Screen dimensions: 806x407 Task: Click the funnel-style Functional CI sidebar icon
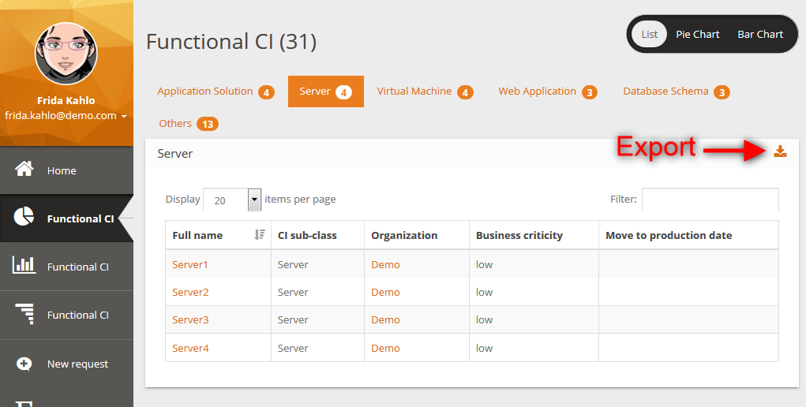pyautogui.click(x=24, y=314)
